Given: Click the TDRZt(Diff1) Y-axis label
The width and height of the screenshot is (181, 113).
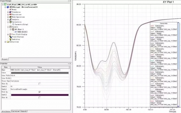Looking at the screenshot, I should point(76,56).
